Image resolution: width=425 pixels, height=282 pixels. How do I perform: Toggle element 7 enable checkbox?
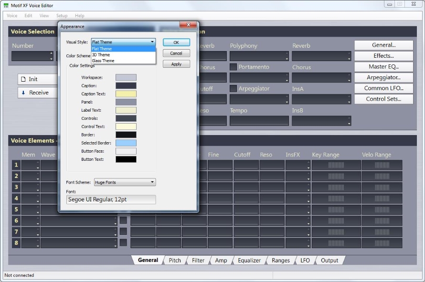123,231
